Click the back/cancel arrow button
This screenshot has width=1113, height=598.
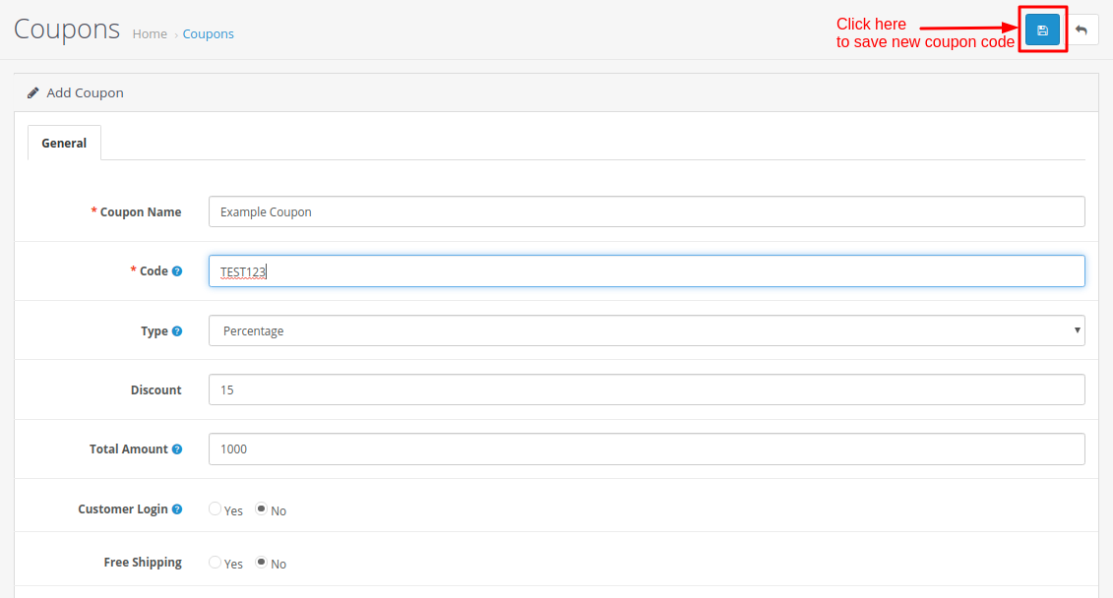click(1082, 30)
